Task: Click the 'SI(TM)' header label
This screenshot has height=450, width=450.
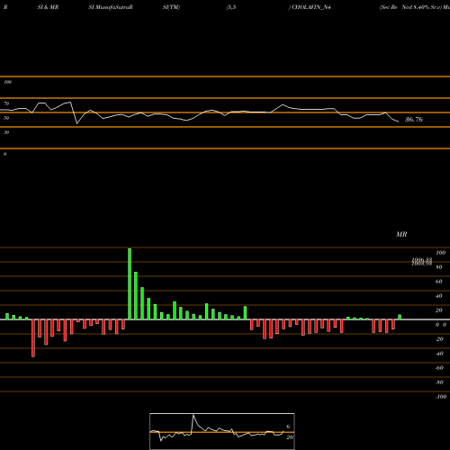Action: click(171, 7)
